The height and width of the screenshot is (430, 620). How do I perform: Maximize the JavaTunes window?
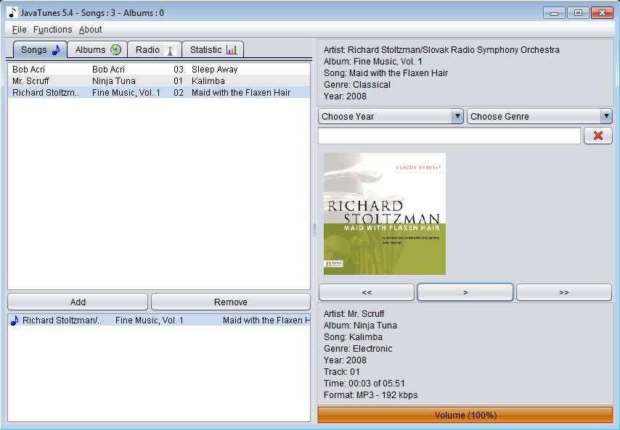pyautogui.click(x=578, y=13)
